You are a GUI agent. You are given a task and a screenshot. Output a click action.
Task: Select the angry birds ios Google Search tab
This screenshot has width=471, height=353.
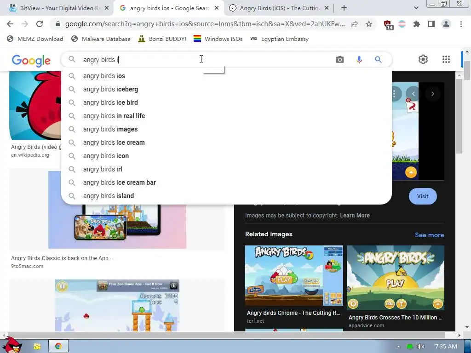tap(169, 8)
